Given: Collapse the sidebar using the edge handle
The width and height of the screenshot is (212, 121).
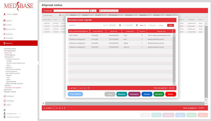Looking at the screenshot, I should point(38,63).
